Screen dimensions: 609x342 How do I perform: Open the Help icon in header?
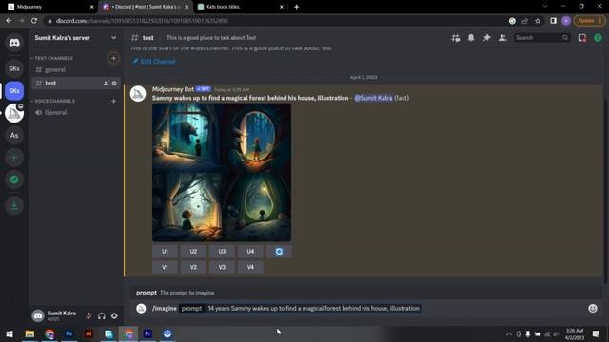coord(598,38)
